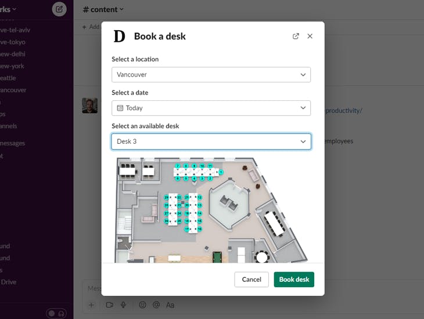The image size is (424, 319).
Task: Open the available desk dropdown showing Desk 3
Action: [211, 142]
